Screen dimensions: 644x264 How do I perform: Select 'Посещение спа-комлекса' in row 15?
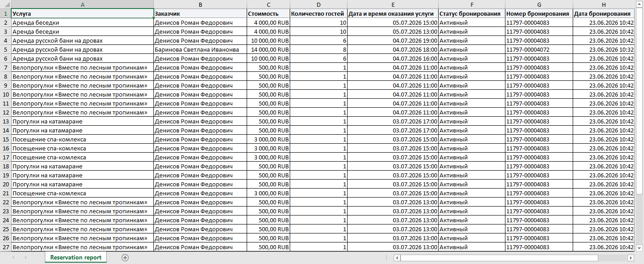[83, 139]
